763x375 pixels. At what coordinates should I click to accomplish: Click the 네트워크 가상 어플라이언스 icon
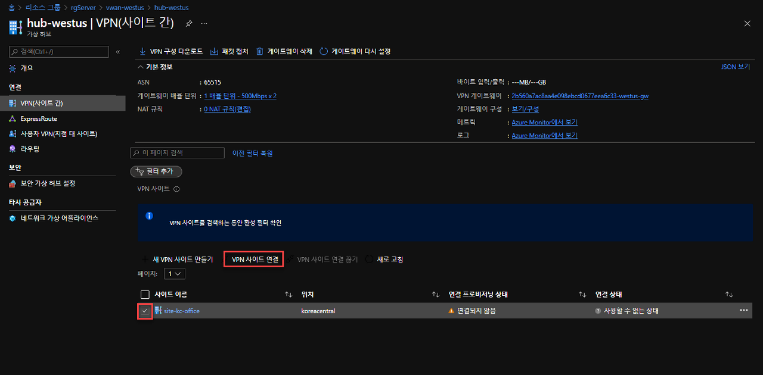click(x=13, y=218)
